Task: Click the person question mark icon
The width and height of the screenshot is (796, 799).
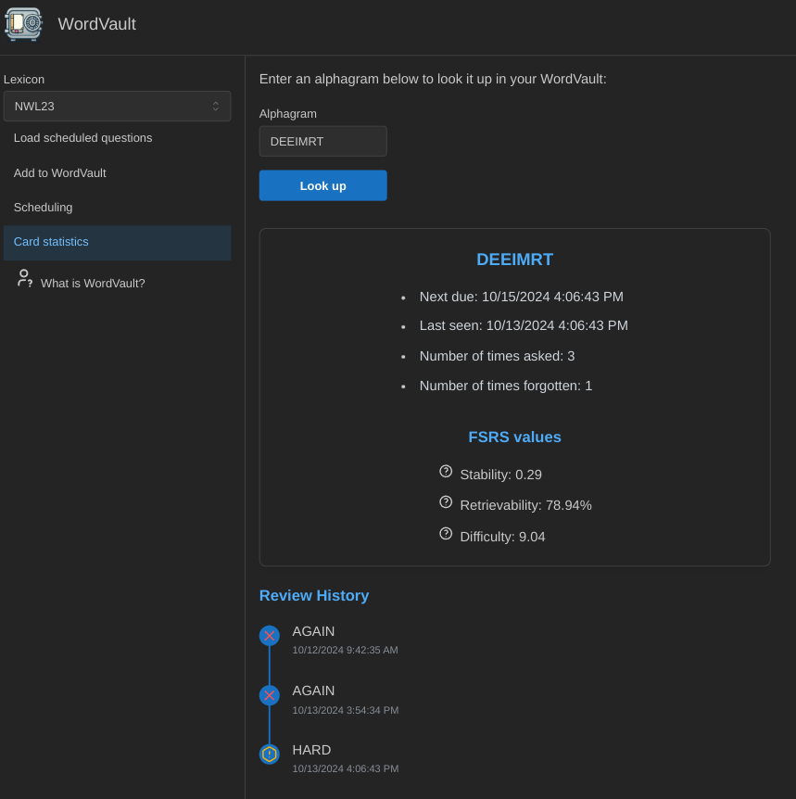Action: 25,279
